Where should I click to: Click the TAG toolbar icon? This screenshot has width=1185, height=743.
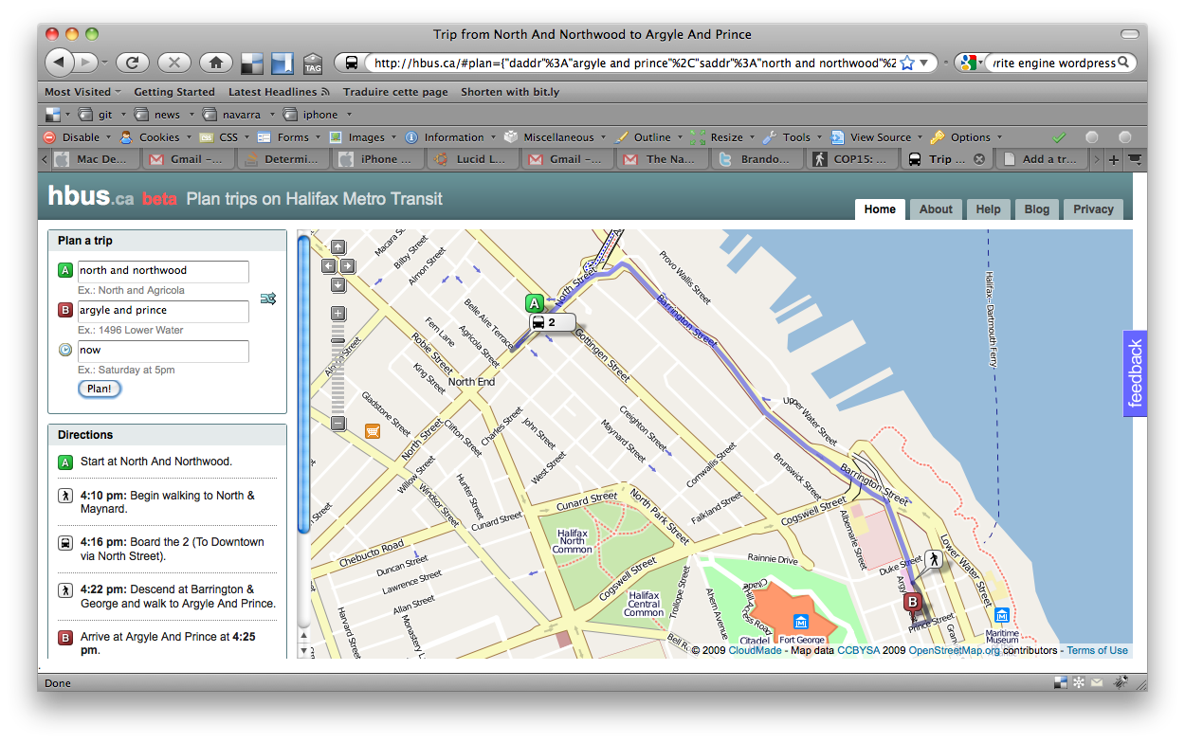coord(313,63)
